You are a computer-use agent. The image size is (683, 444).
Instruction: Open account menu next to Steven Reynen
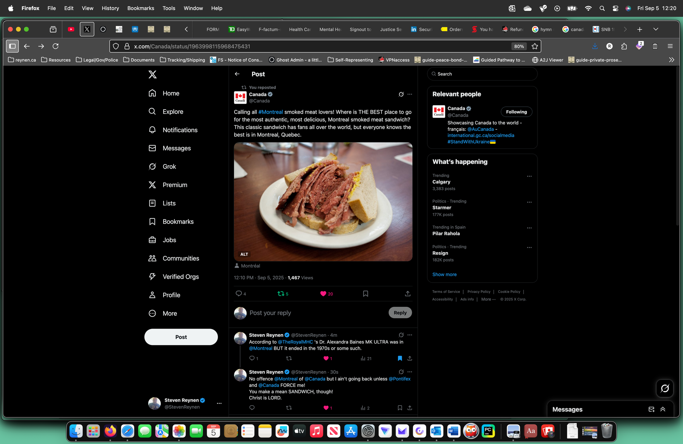pyautogui.click(x=219, y=403)
